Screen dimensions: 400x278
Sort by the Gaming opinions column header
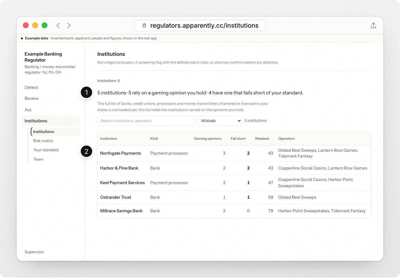click(208, 139)
